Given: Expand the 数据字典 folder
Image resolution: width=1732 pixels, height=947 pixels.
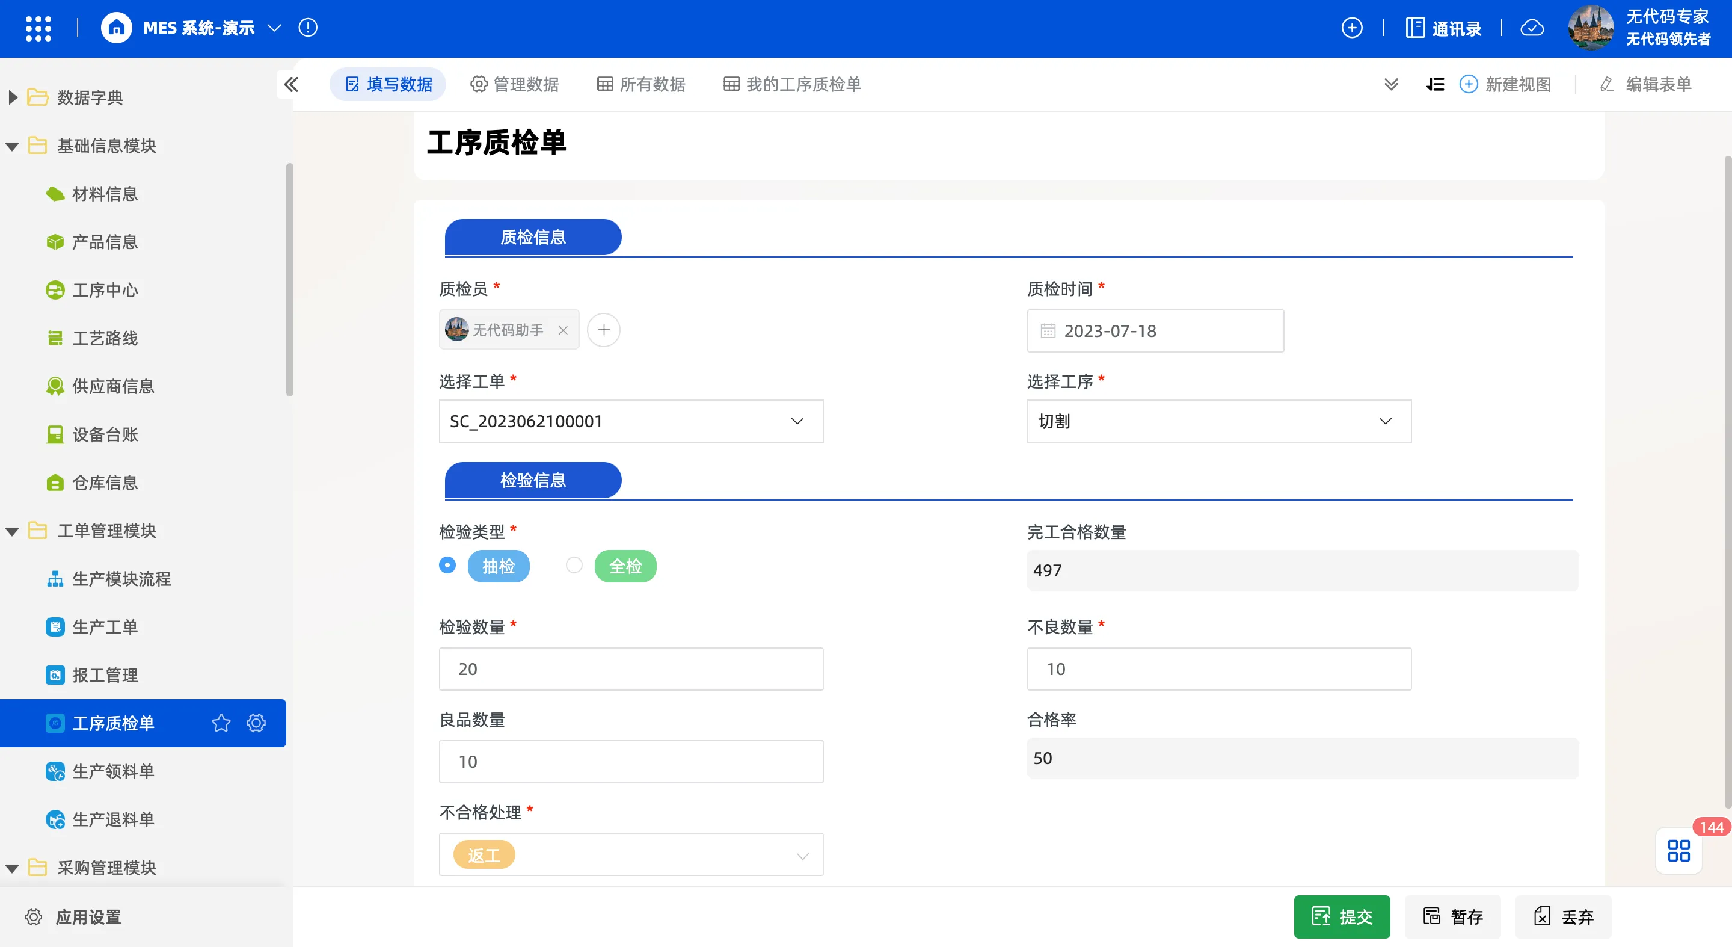Looking at the screenshot, I should tap(13, 97).
